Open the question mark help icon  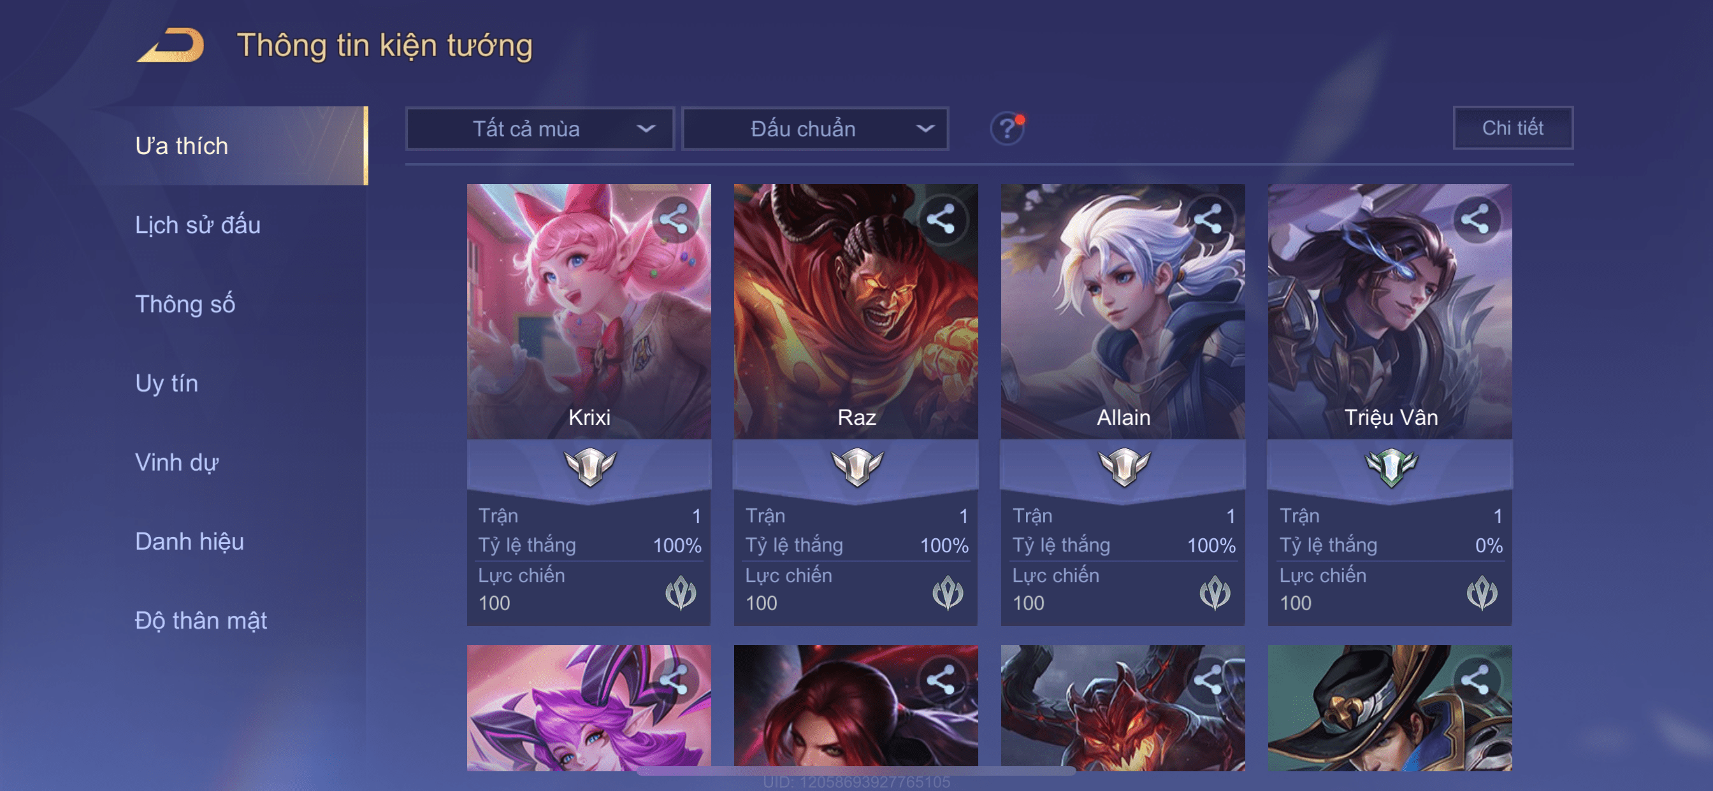coord(1007,128)
